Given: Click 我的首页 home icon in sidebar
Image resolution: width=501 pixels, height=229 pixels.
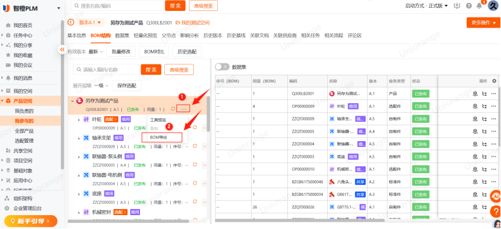Looking at the screenshot, I should [8, 25].
